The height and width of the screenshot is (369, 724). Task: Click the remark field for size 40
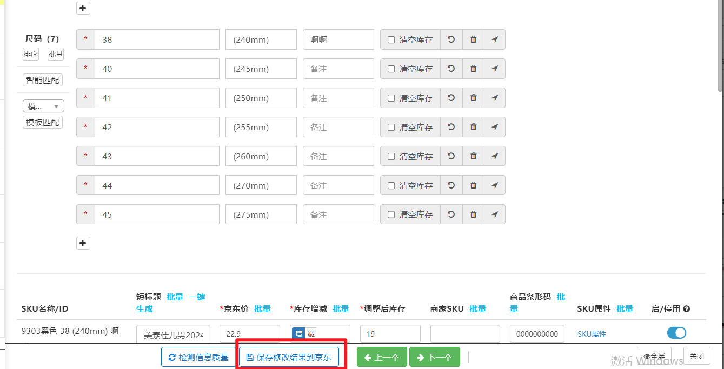click(338, 69)
